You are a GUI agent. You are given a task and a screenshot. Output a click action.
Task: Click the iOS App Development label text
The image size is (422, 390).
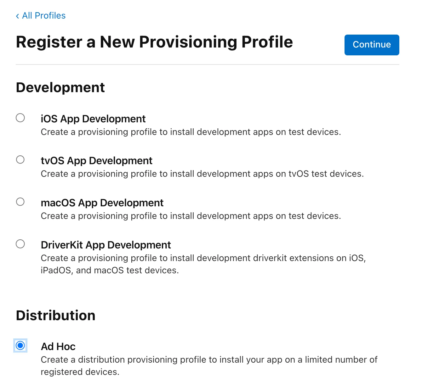[x=93, y=119]
